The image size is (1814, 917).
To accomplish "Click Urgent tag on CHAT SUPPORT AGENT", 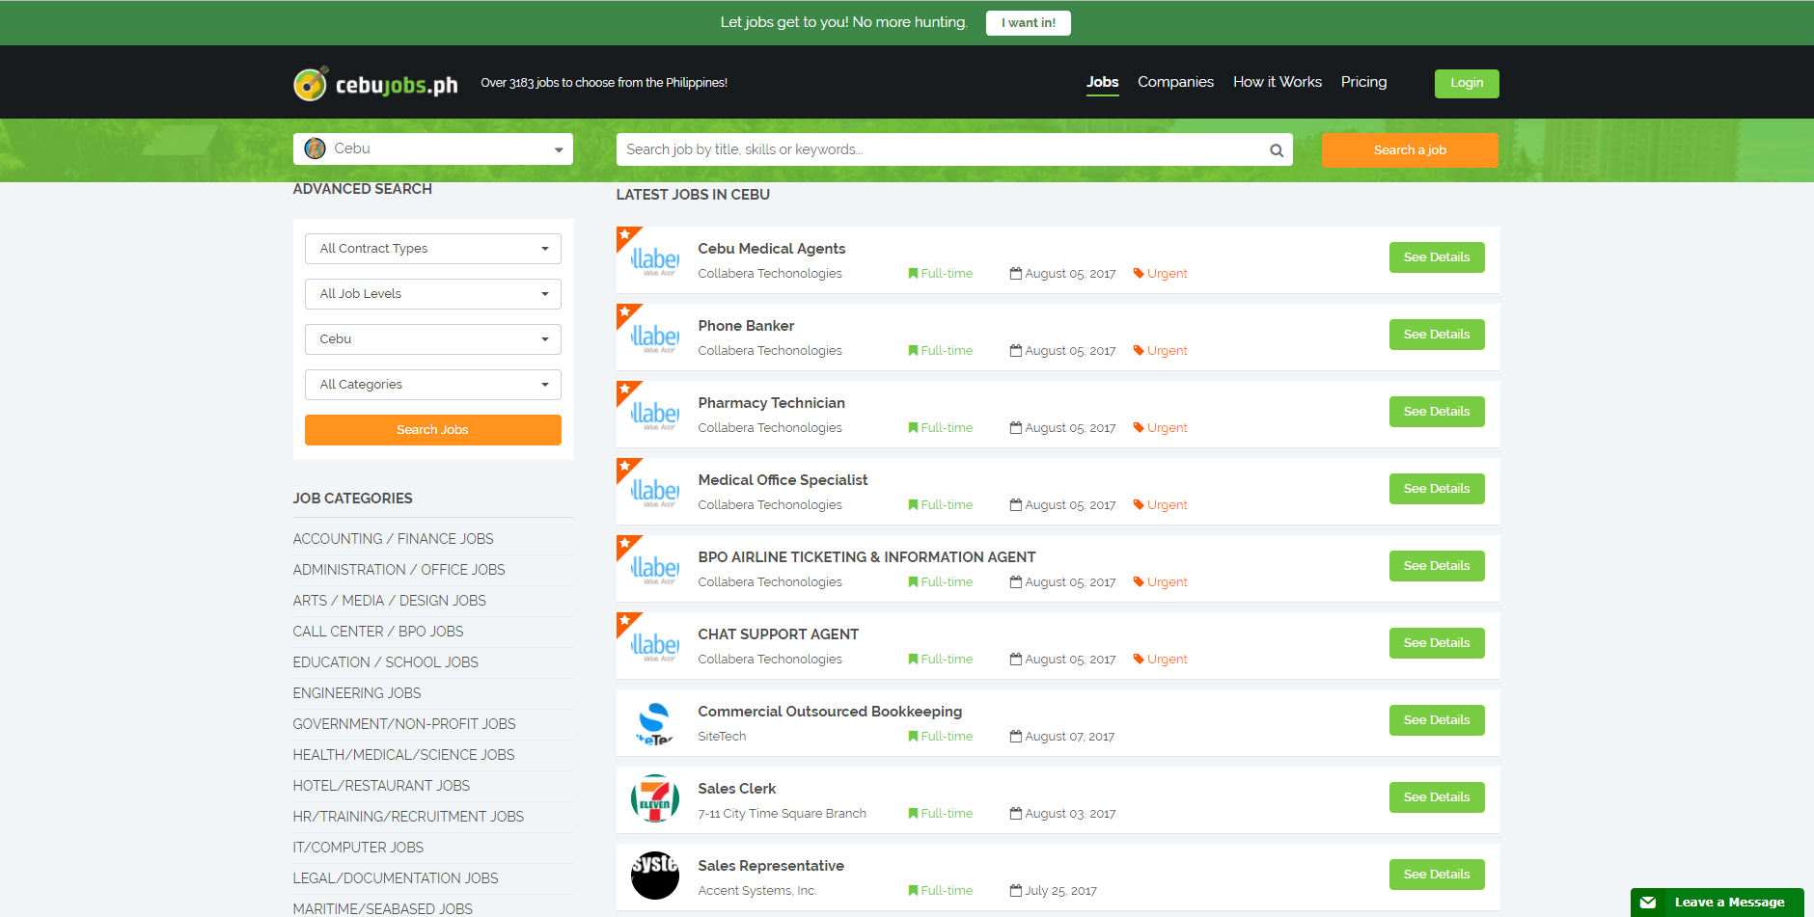I will click(1160, 660).
